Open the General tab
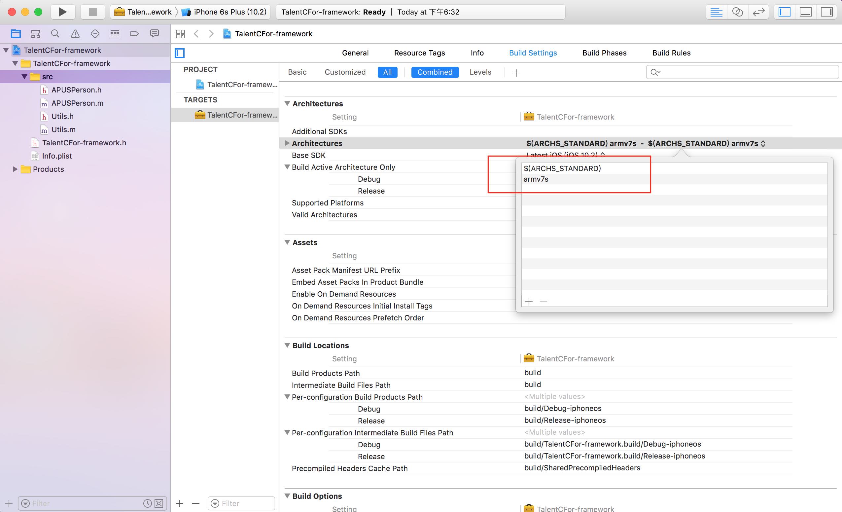The width and height of the screenshot is (842, 512). click(x=355, y=53)
